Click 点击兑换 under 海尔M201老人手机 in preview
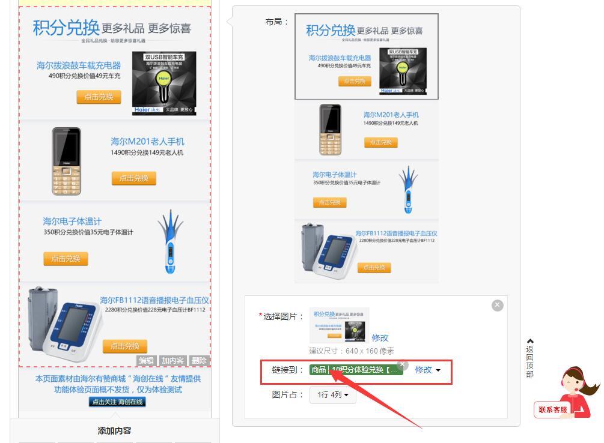The width and height of the screenshot is (604, 443). 133,178
